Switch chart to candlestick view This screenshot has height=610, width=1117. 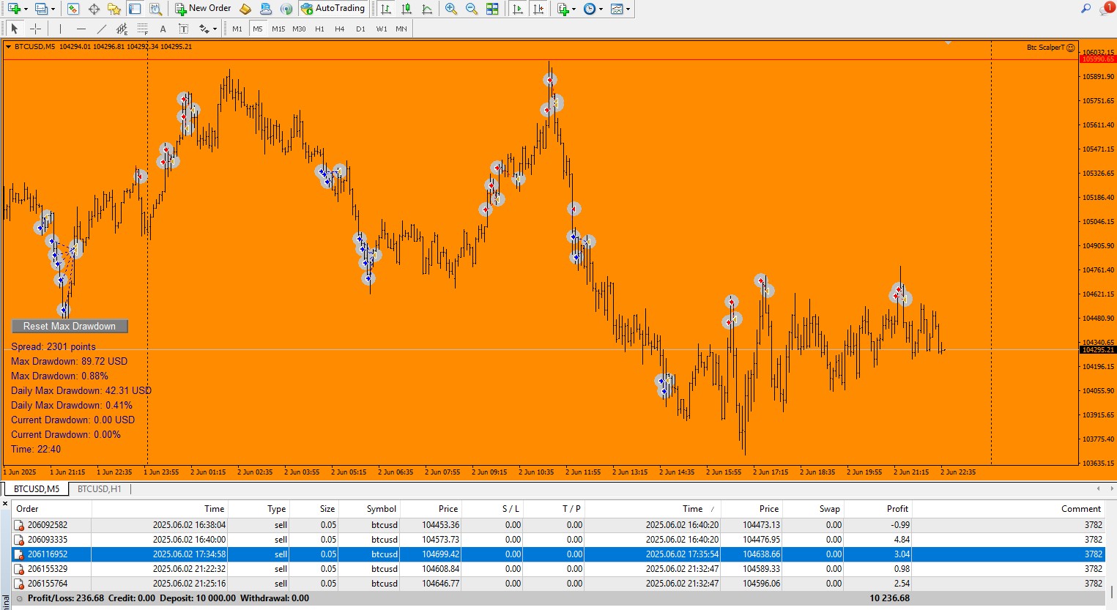pos(407,9)
